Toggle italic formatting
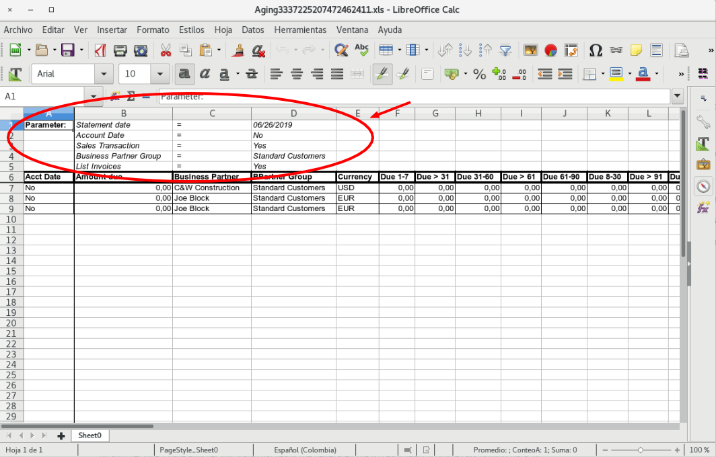The width and height of the screenshot is (716, 457). click(x=205, y=74)
